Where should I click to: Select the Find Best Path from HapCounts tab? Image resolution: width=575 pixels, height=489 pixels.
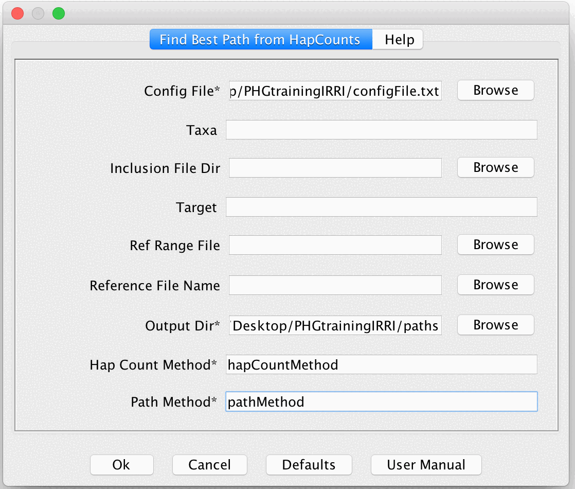[260, 40]
